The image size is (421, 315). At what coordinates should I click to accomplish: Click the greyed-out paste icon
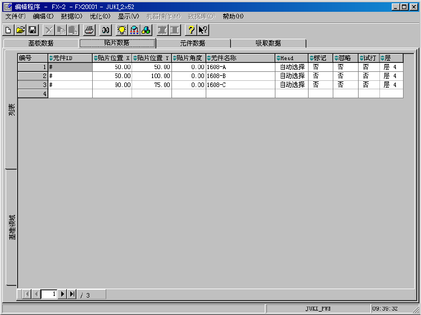tap(73, 30)
